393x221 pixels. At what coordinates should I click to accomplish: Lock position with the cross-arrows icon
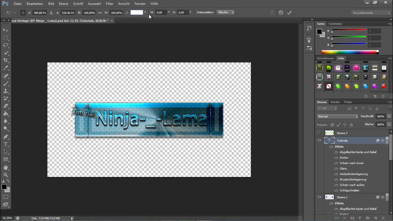click(x=345, y=125)
